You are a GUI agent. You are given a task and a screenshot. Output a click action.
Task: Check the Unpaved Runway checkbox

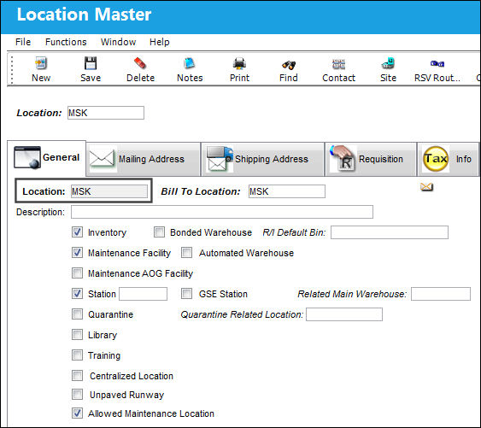[77, 394]
